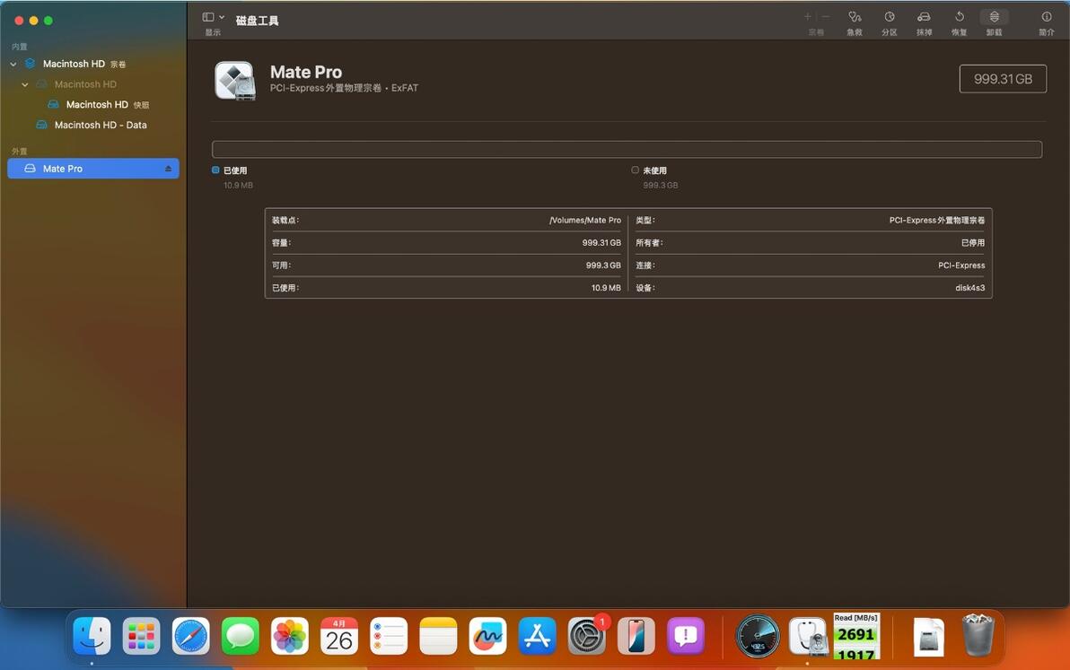Click the 连接 row value PCI-Express
Viewport: 1070px width, 670px height.
click(x=961, y=265)
